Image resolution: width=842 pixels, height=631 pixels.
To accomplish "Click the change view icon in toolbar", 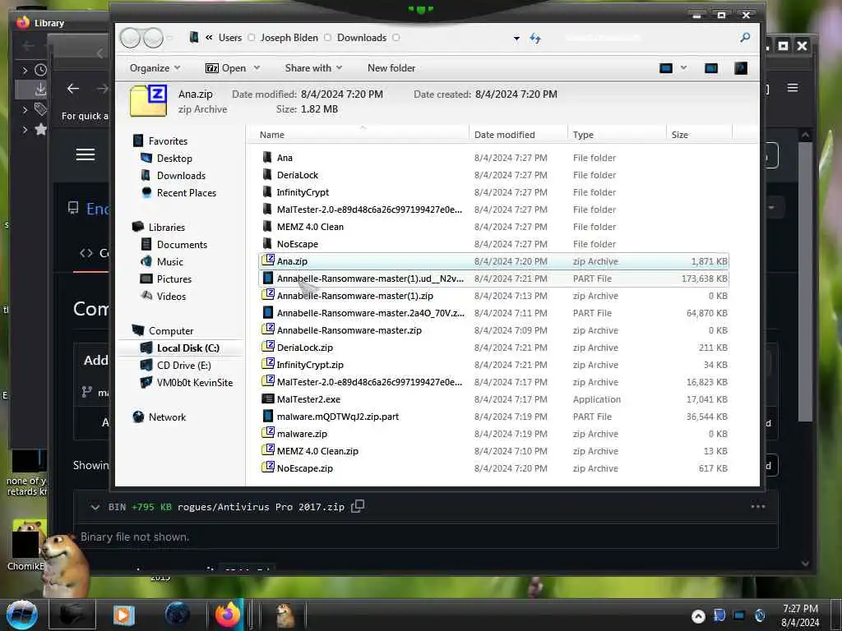I will [666, 68].
